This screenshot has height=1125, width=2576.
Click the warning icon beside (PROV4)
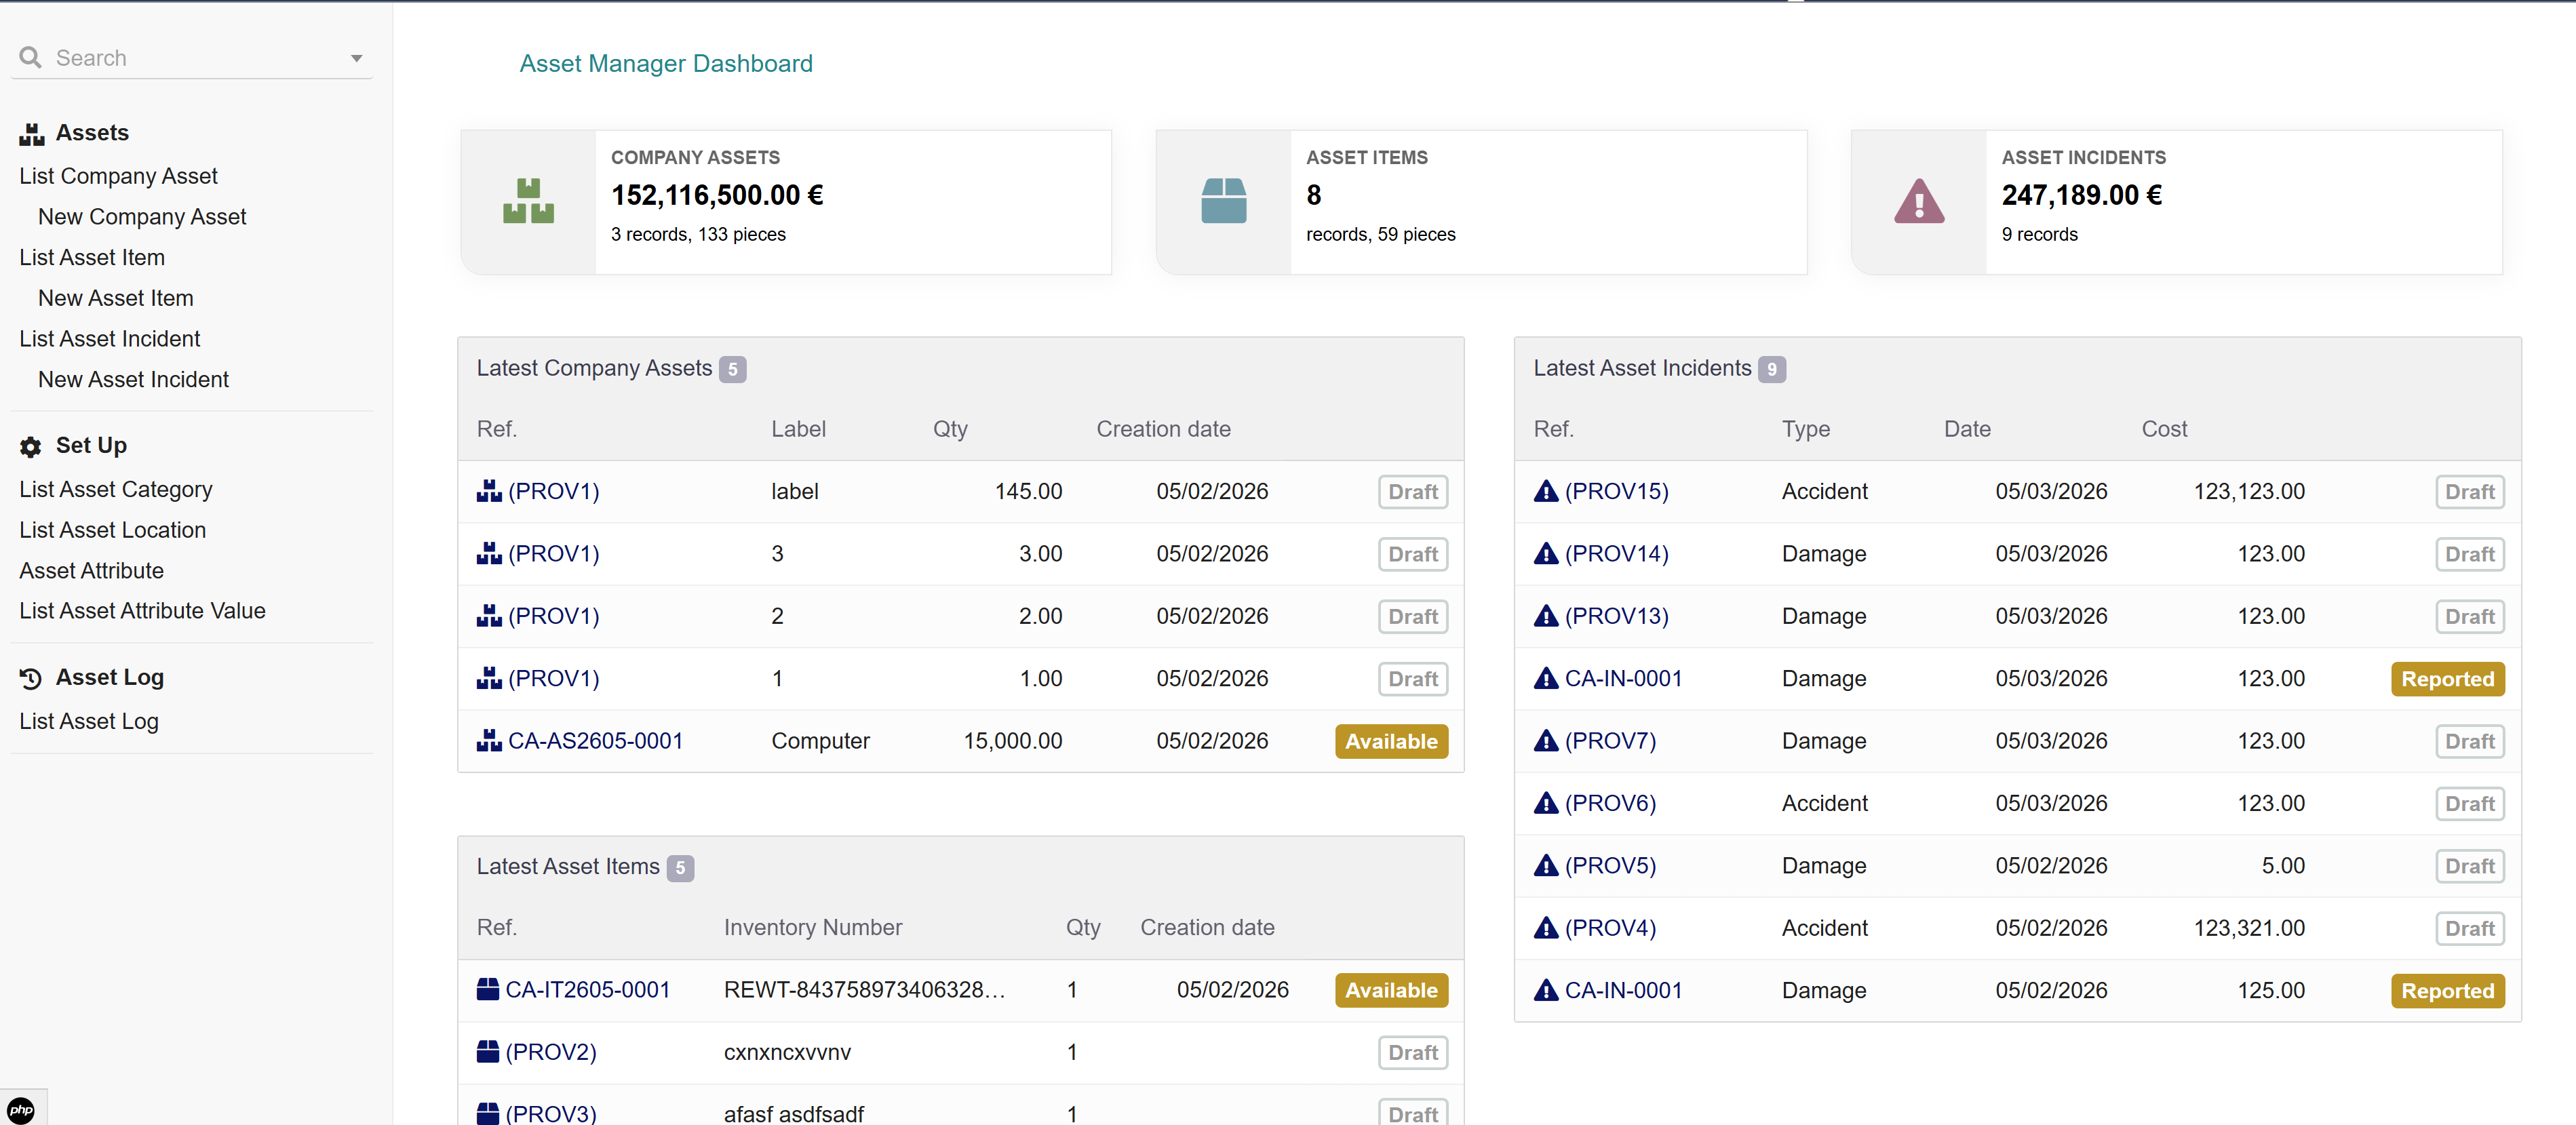(x=1546, y=928)
